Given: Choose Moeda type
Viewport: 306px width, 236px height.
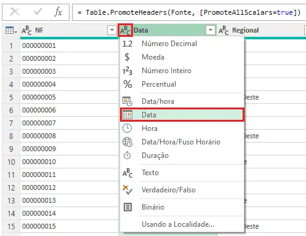Looking at the screenshot, I should click(182, 57).
